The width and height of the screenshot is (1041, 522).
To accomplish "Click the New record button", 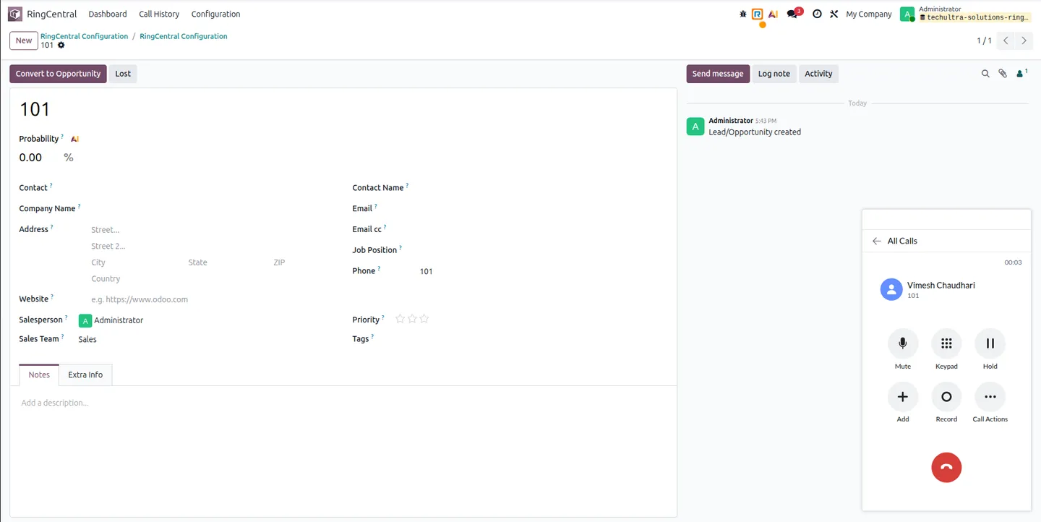I will [x=24, y=40].
